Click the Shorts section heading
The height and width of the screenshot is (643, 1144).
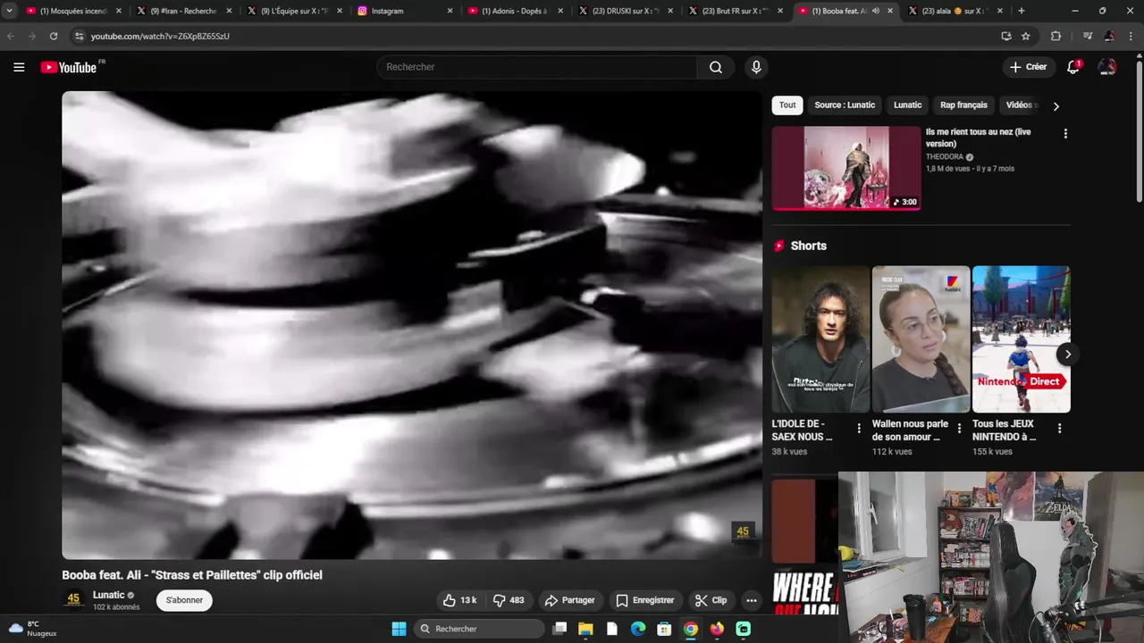tap(809, 246)
